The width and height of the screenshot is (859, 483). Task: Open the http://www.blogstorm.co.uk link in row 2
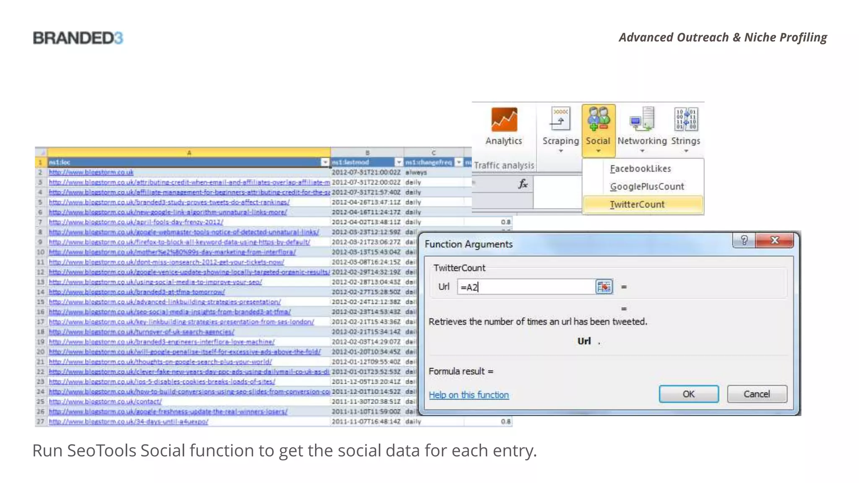pos(91,172)
